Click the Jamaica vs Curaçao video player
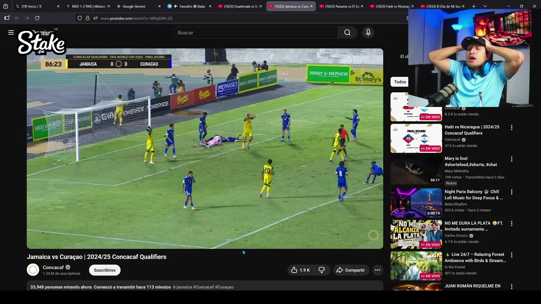The image size is (541, 304). point(205,149)
